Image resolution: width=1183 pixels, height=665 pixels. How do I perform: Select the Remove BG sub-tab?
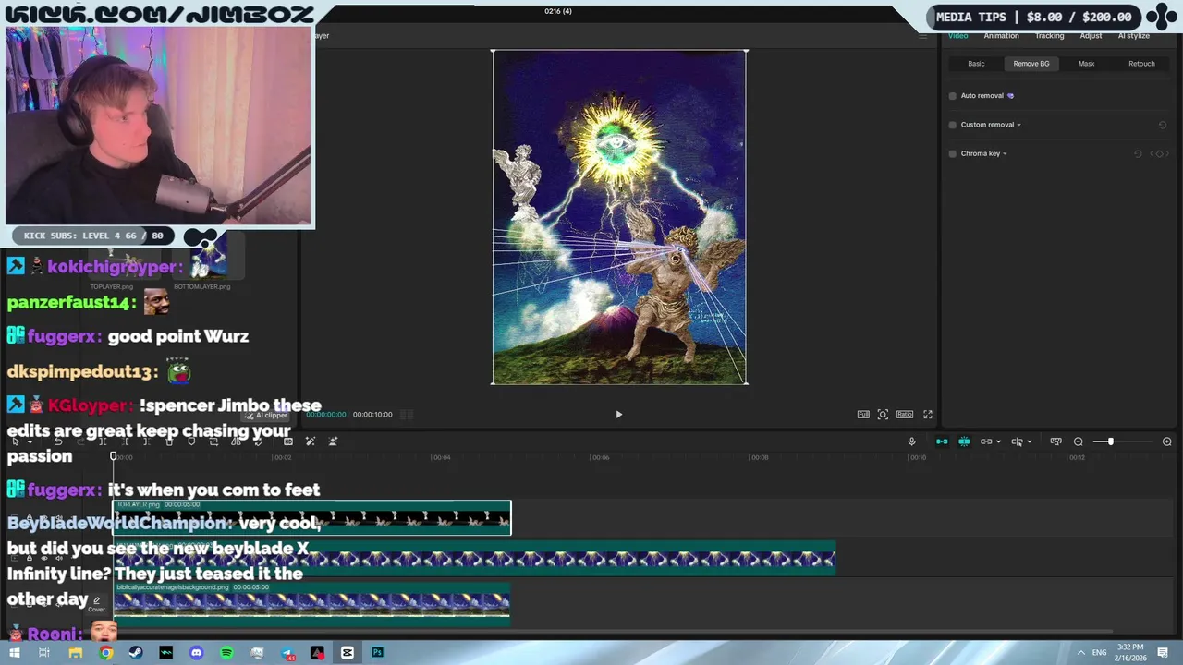click(1031, 64)
